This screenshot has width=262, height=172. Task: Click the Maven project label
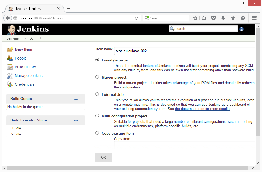pos(114,78)
